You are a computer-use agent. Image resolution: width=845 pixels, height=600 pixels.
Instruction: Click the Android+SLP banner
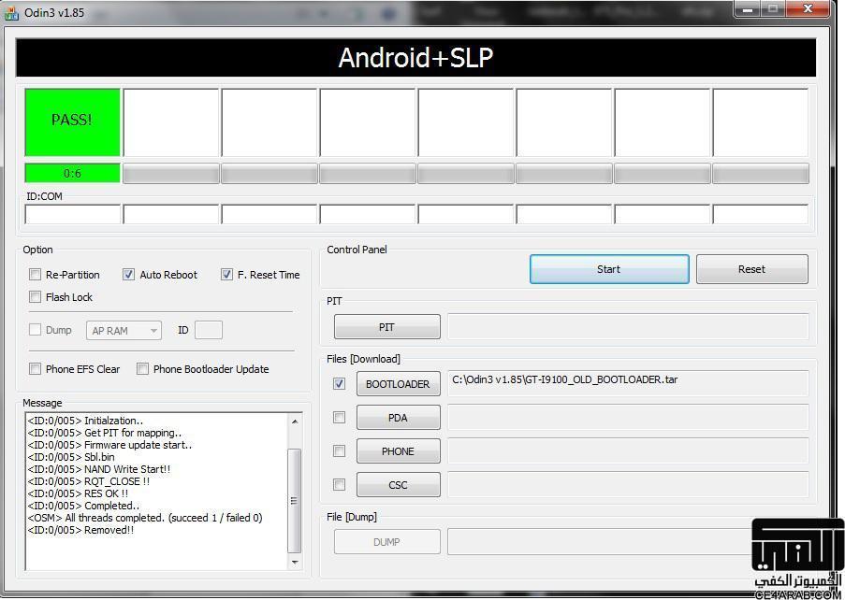(415, 58)
